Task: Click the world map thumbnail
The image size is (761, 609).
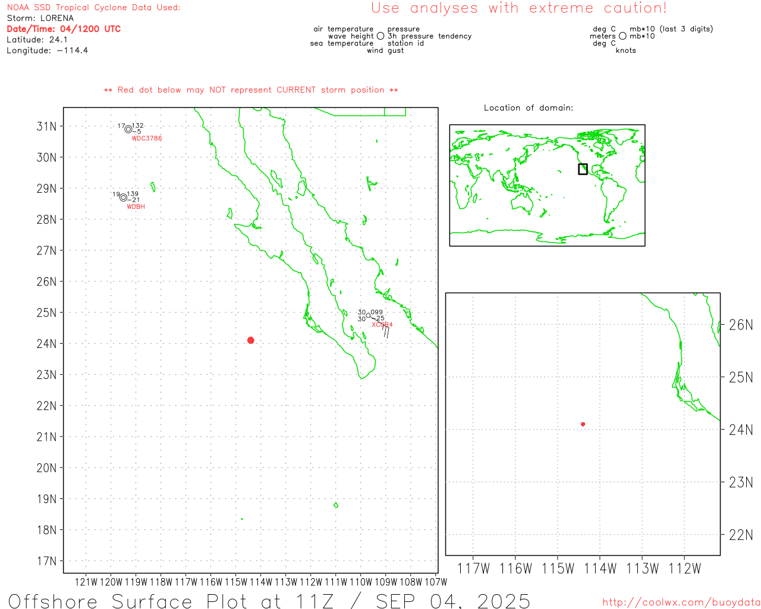Action: pos(547,185)
